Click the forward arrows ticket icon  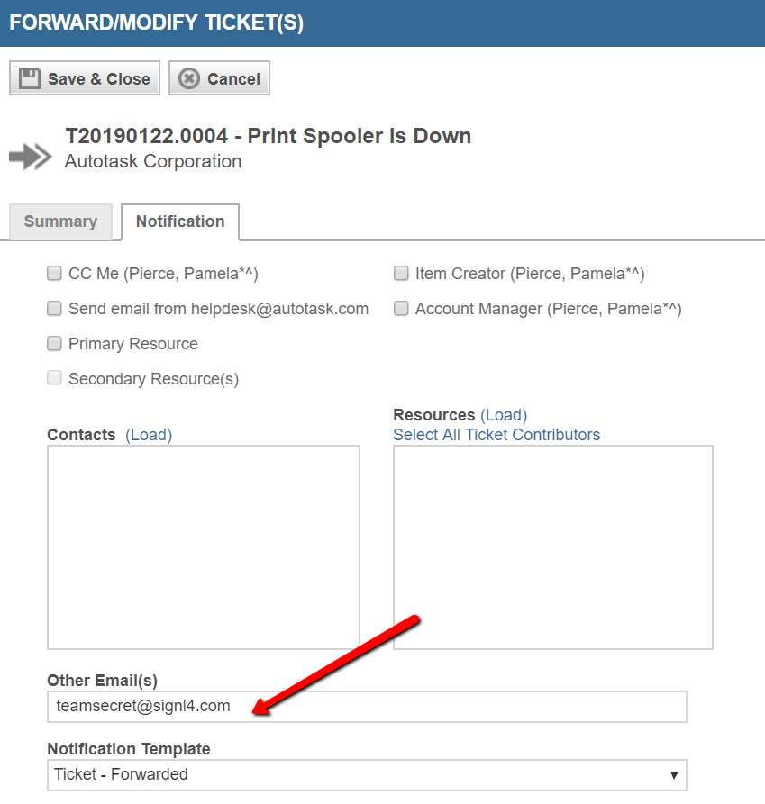point(31,156)
